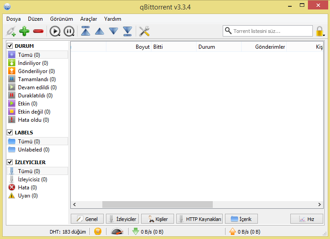Select Tümü (0) under LABELS
The width and height of the screenshot is (330, 239).
point(37,141)
